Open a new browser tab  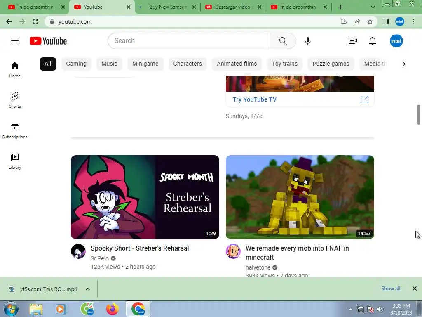341,7
